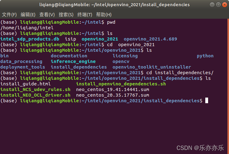This screenshot has width=229, height=154.
Task: Open the 查看(V) menu
Action: (x=47, y=15)
